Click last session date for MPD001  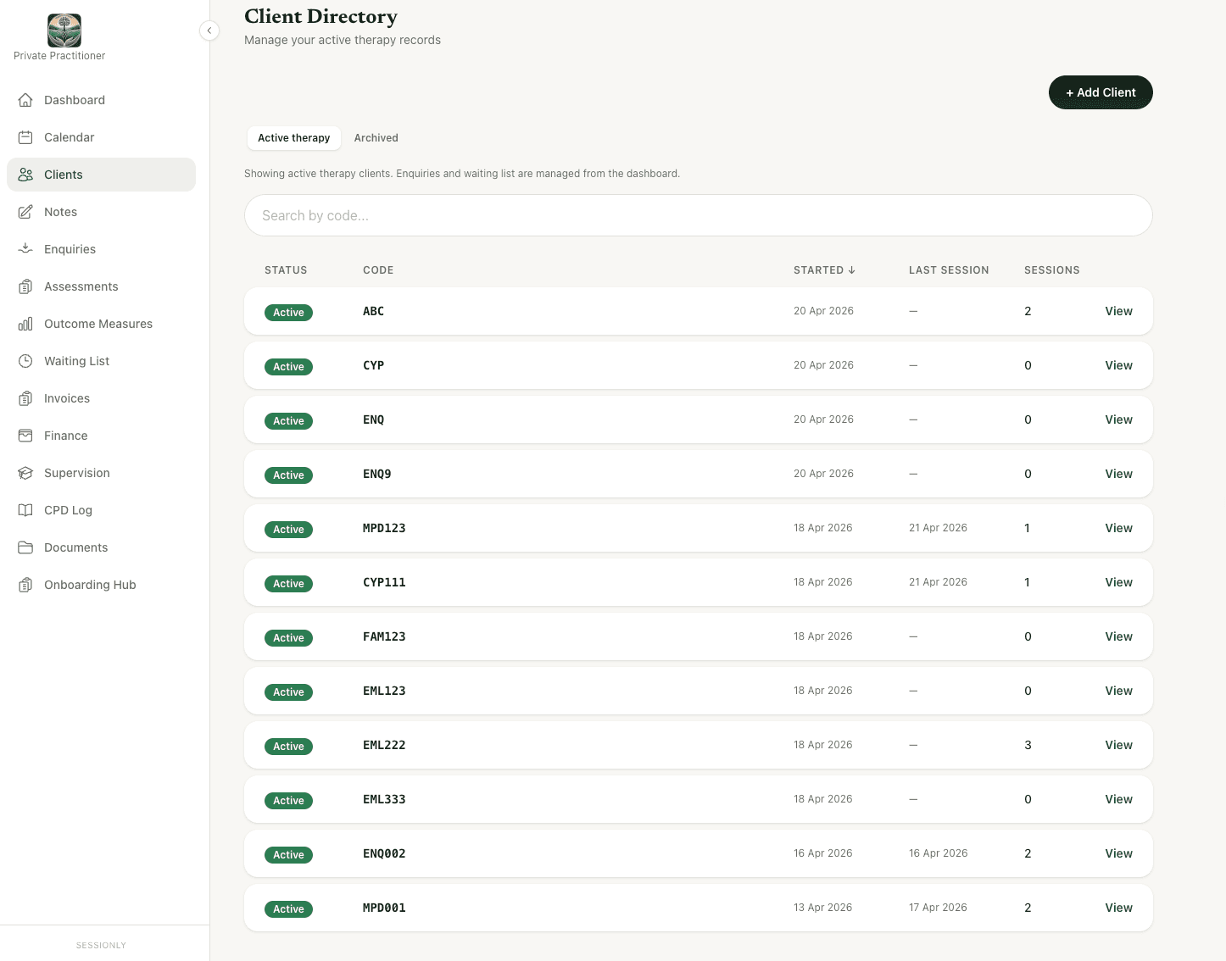(938, 908)
